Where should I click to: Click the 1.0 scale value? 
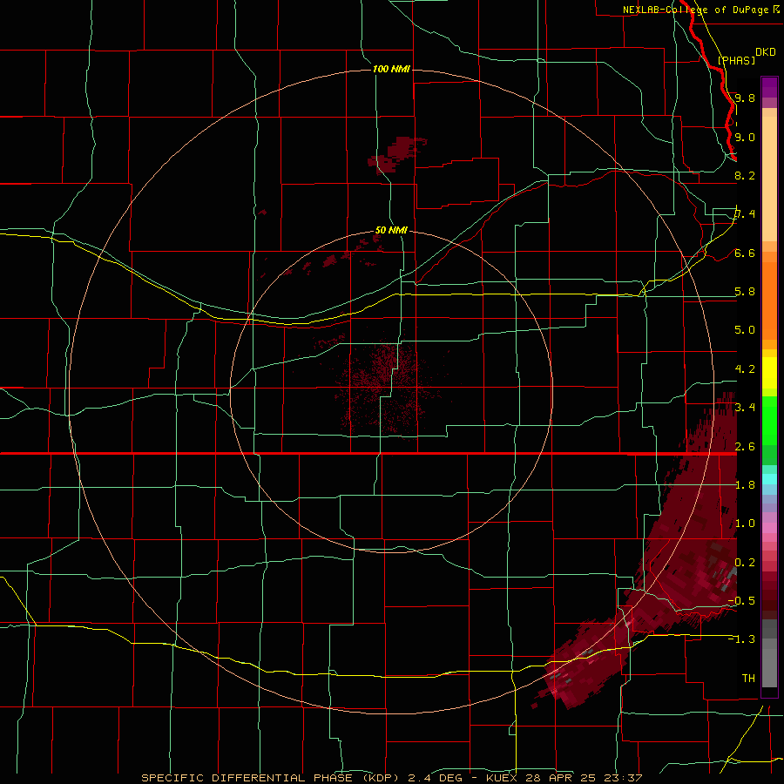745,524
